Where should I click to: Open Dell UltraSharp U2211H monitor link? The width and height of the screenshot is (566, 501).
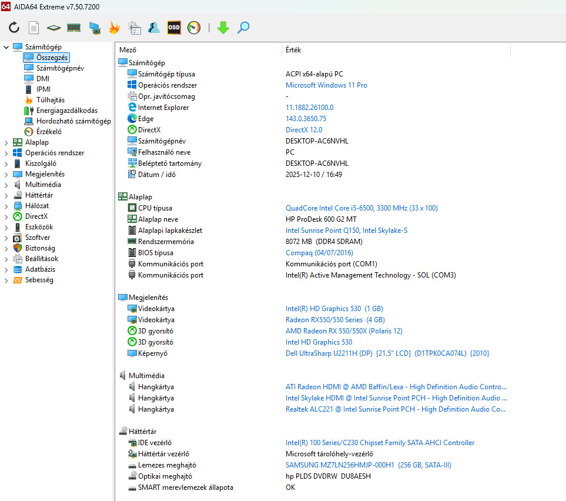coord(387,353)
